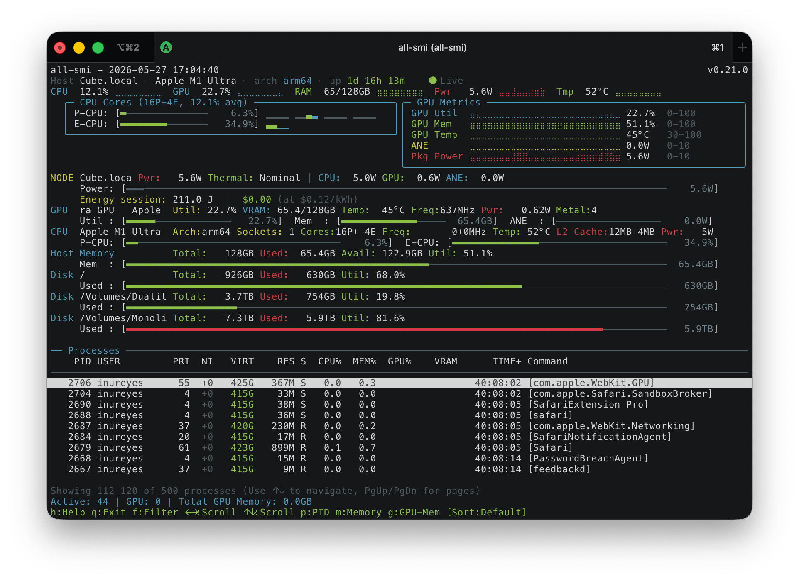This screenshot has width=799, height=581.
Task: Click the [Sort:Default] indicator
Action: 486,513
